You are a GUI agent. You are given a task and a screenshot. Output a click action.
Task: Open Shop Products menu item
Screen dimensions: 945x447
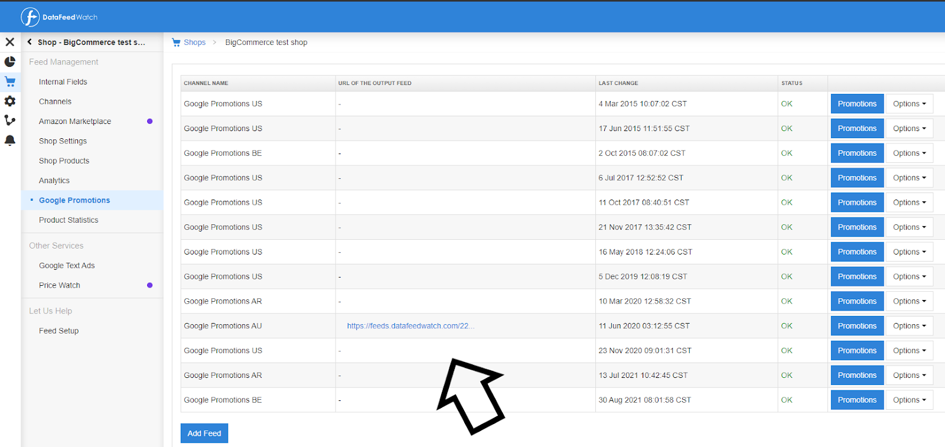click(64, 161)
